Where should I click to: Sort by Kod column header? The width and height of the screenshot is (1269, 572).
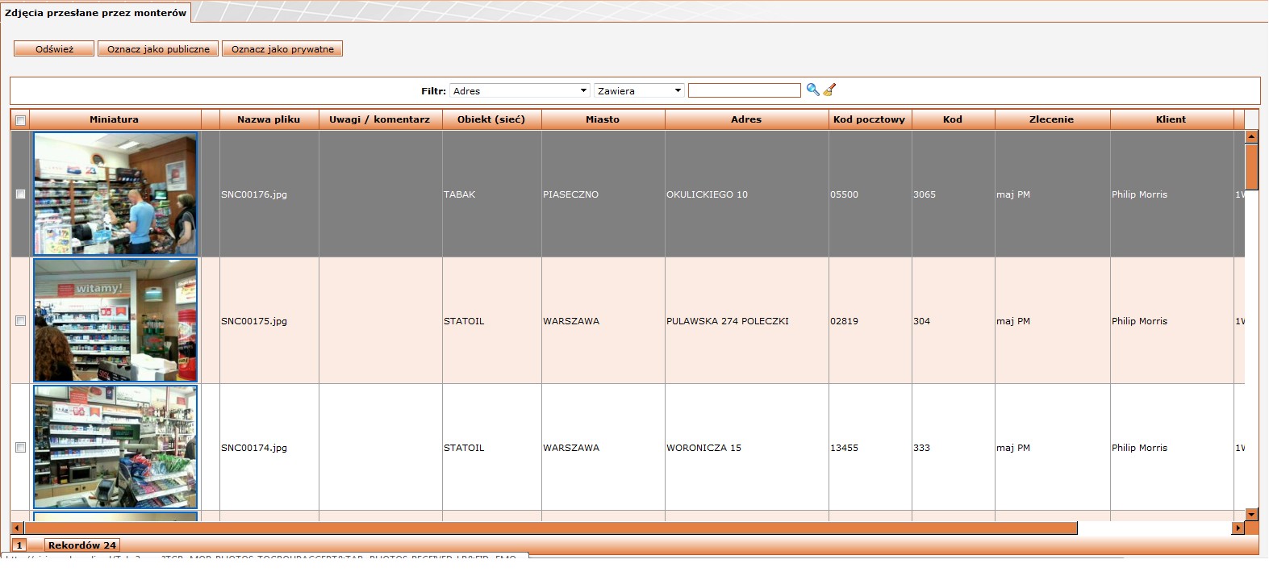[x=953, y=119]
